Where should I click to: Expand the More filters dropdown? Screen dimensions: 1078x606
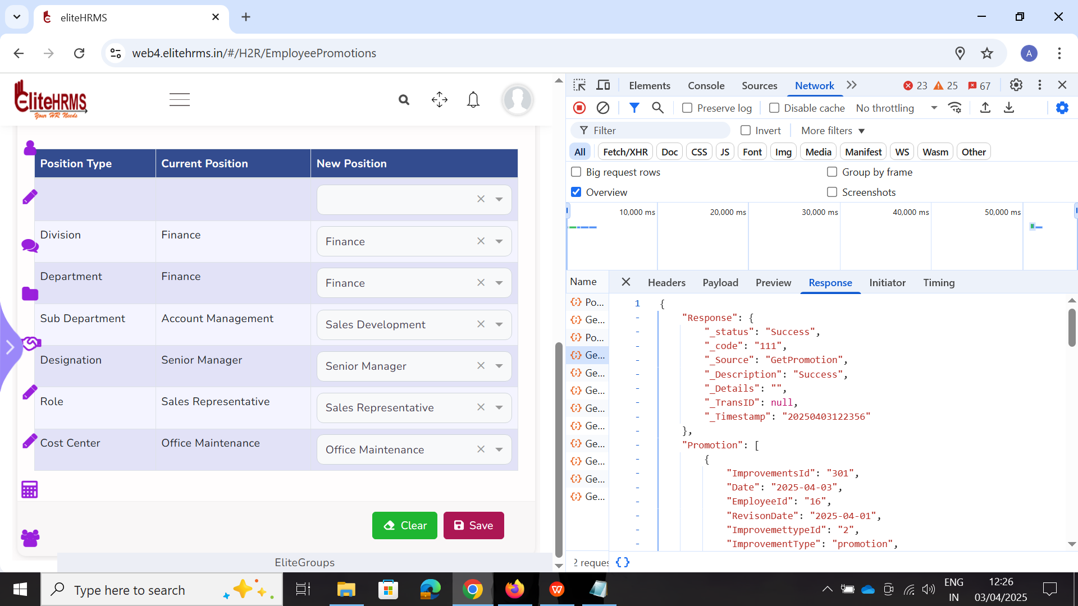point(833,130)
